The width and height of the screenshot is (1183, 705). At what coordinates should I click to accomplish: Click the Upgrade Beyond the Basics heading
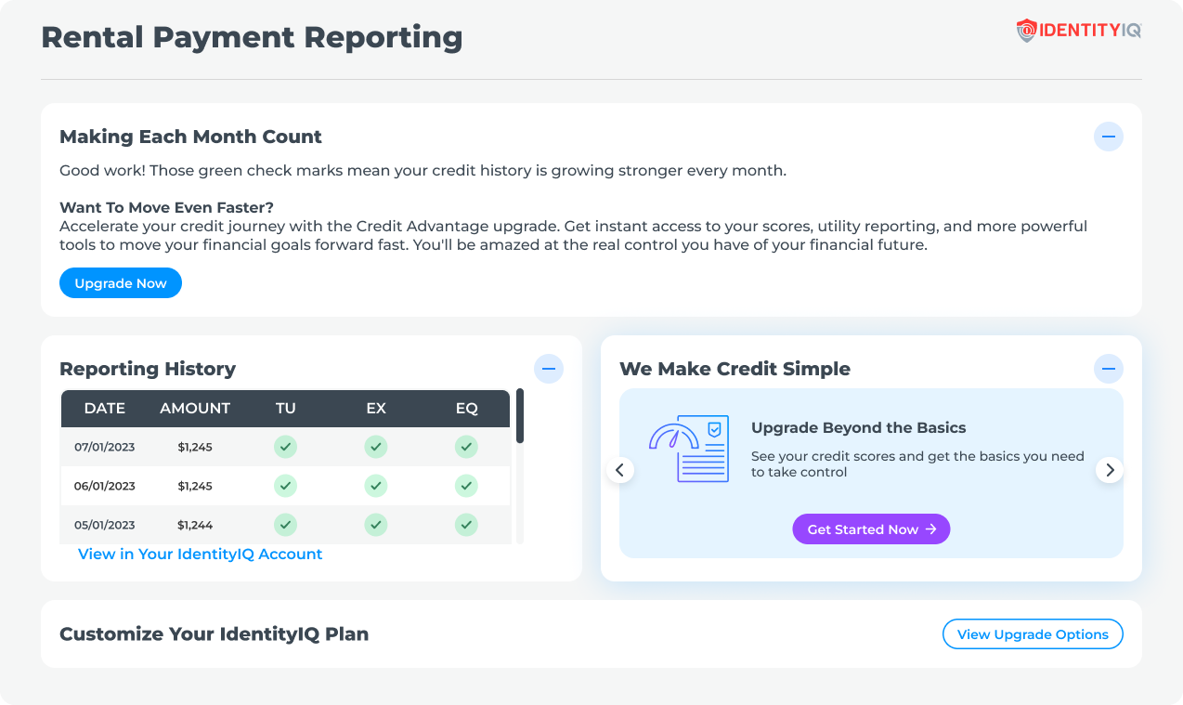pos(858,428)
